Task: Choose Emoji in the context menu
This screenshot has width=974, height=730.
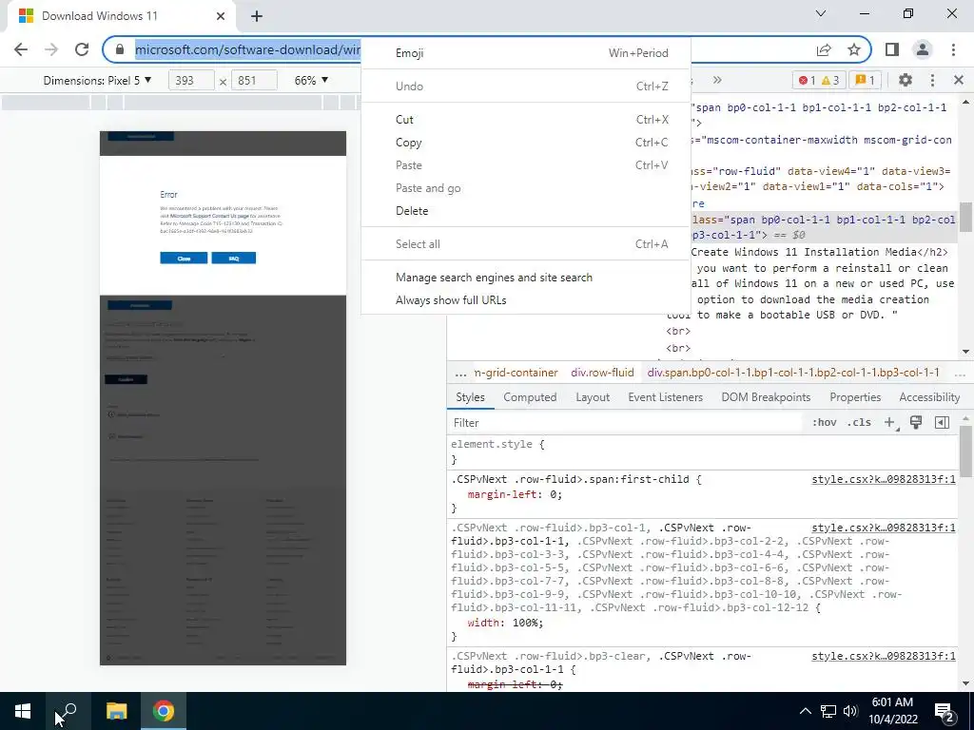Action: [x=525, y=53]
